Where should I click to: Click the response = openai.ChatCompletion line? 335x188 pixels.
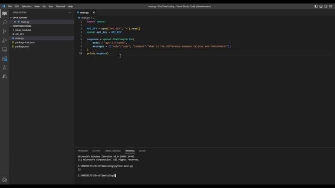click(x=110, y=39)
